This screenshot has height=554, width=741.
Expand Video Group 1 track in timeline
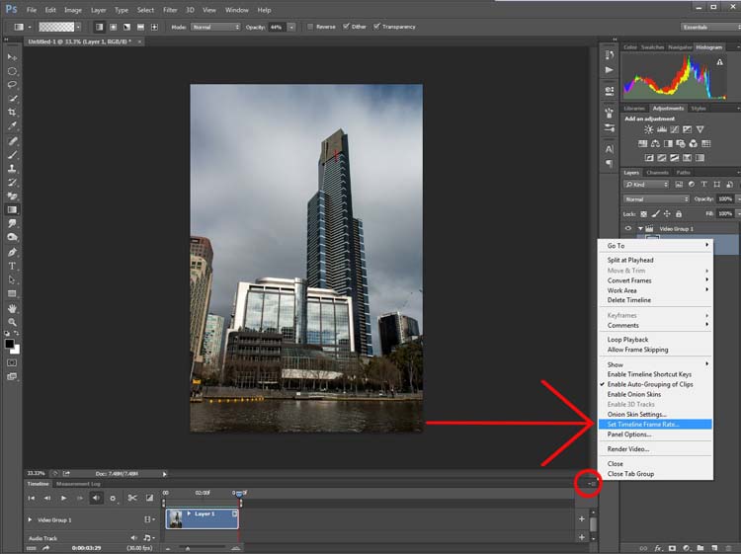click(30, 519)
